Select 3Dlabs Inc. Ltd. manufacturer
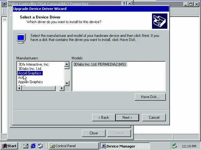Viewport: 201px width, 150px height. pos(30,69)
